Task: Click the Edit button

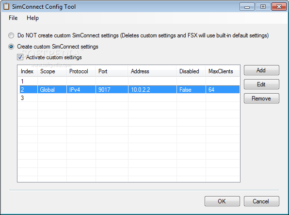Action: [x=261, y=84]
